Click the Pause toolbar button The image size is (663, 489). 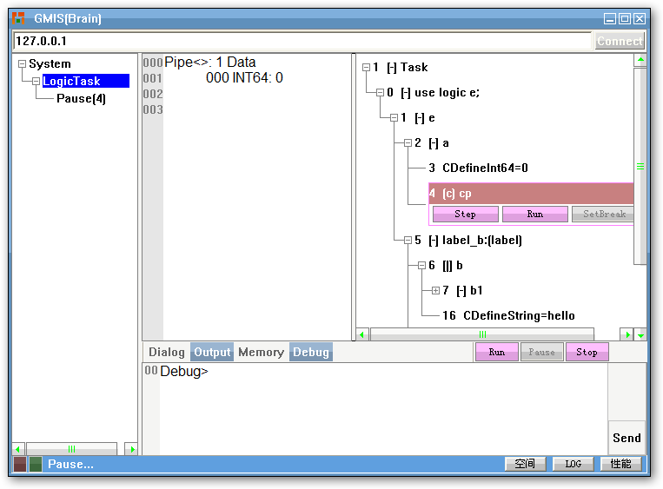pos(541,352)
